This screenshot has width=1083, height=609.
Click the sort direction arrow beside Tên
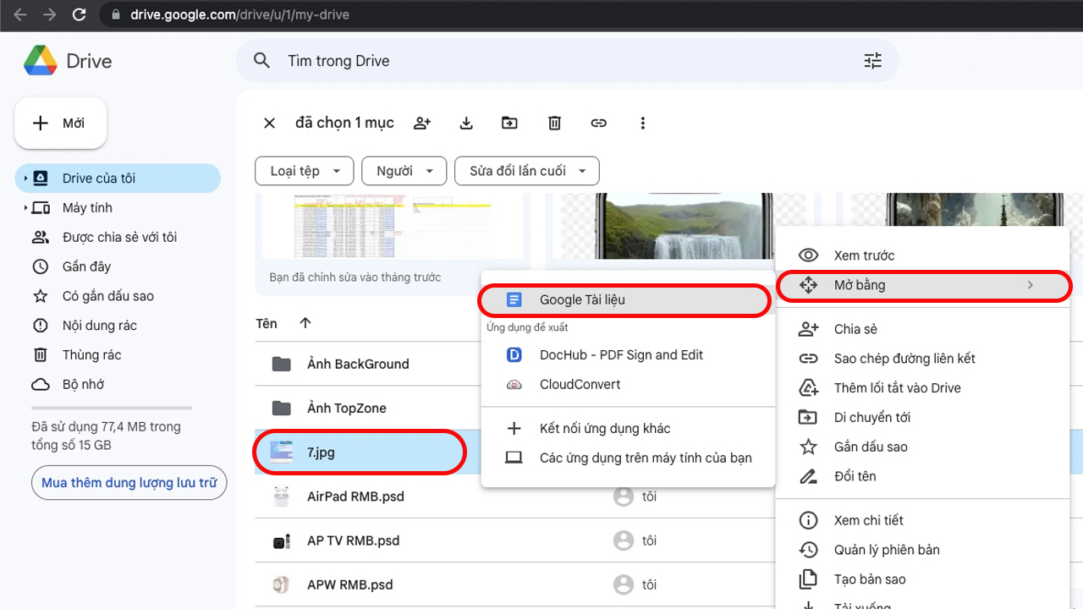305,323
